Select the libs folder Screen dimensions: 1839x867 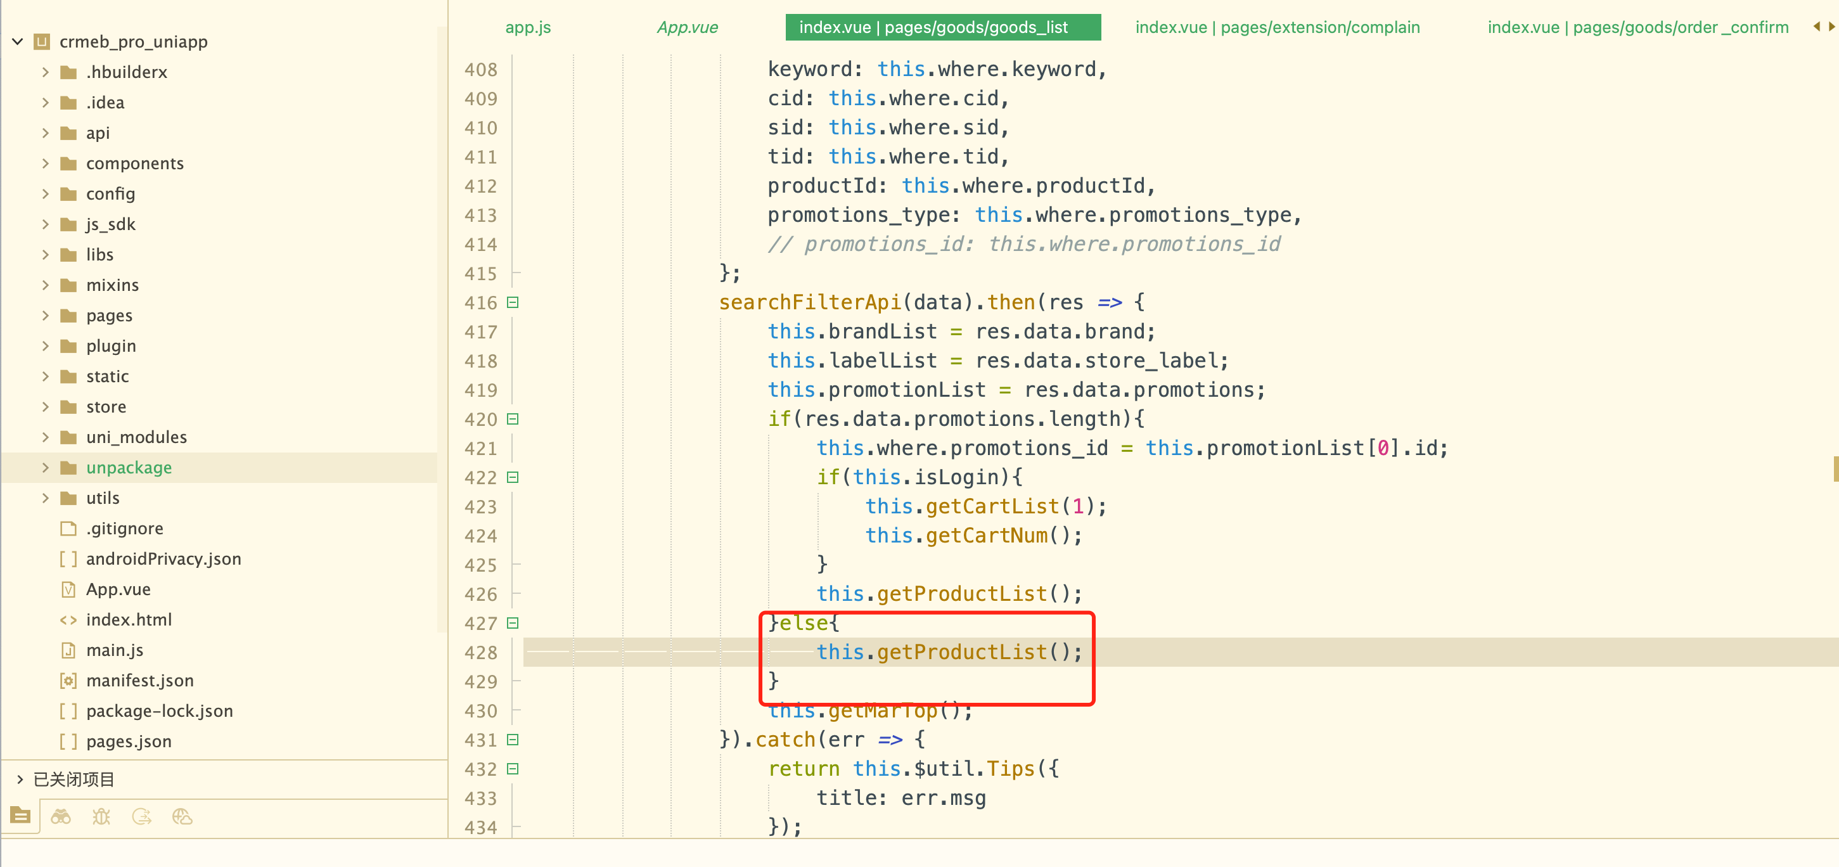[100, 255]
